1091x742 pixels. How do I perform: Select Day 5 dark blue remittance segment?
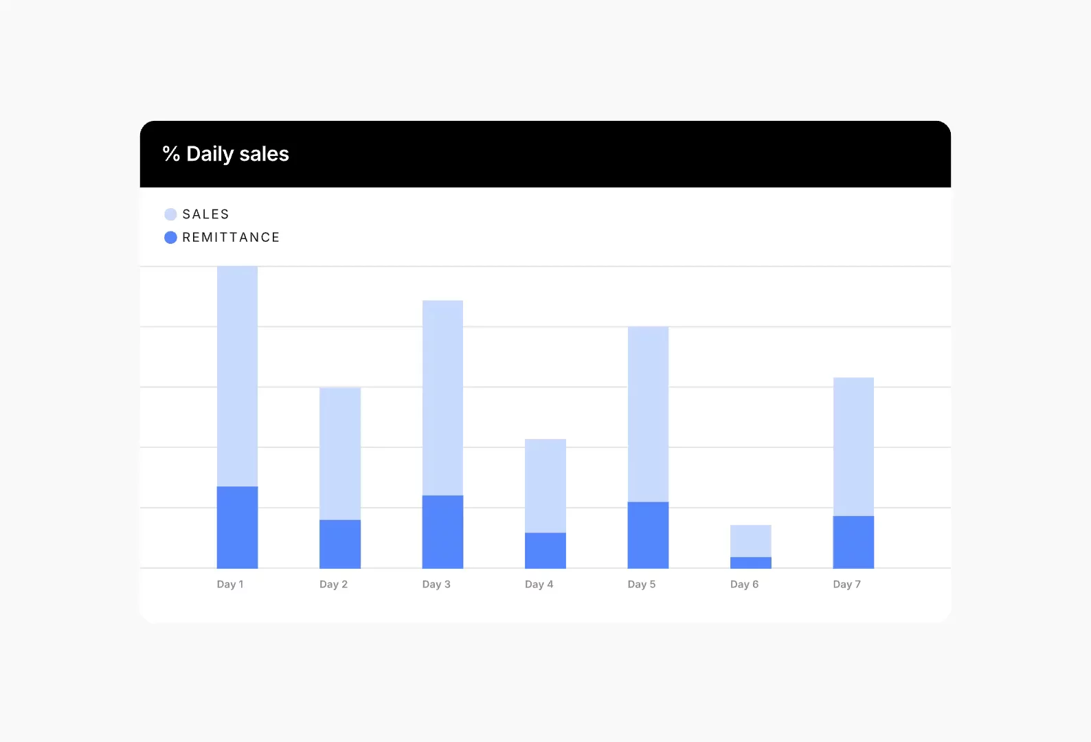coord(648,535)
